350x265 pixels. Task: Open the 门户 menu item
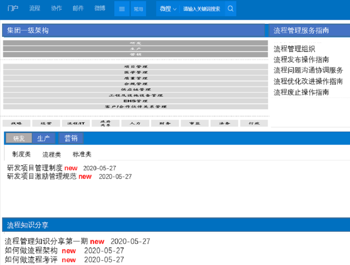tap(13, 8)
